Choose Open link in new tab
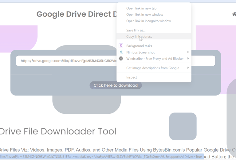The height and width of the screenshot is (160, 236). (x=154, y=8)
